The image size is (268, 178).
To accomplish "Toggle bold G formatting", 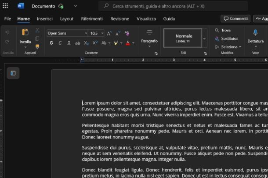I will pos(51,43).
